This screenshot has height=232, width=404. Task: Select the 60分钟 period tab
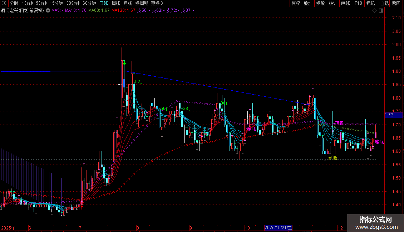pos(89,3)
